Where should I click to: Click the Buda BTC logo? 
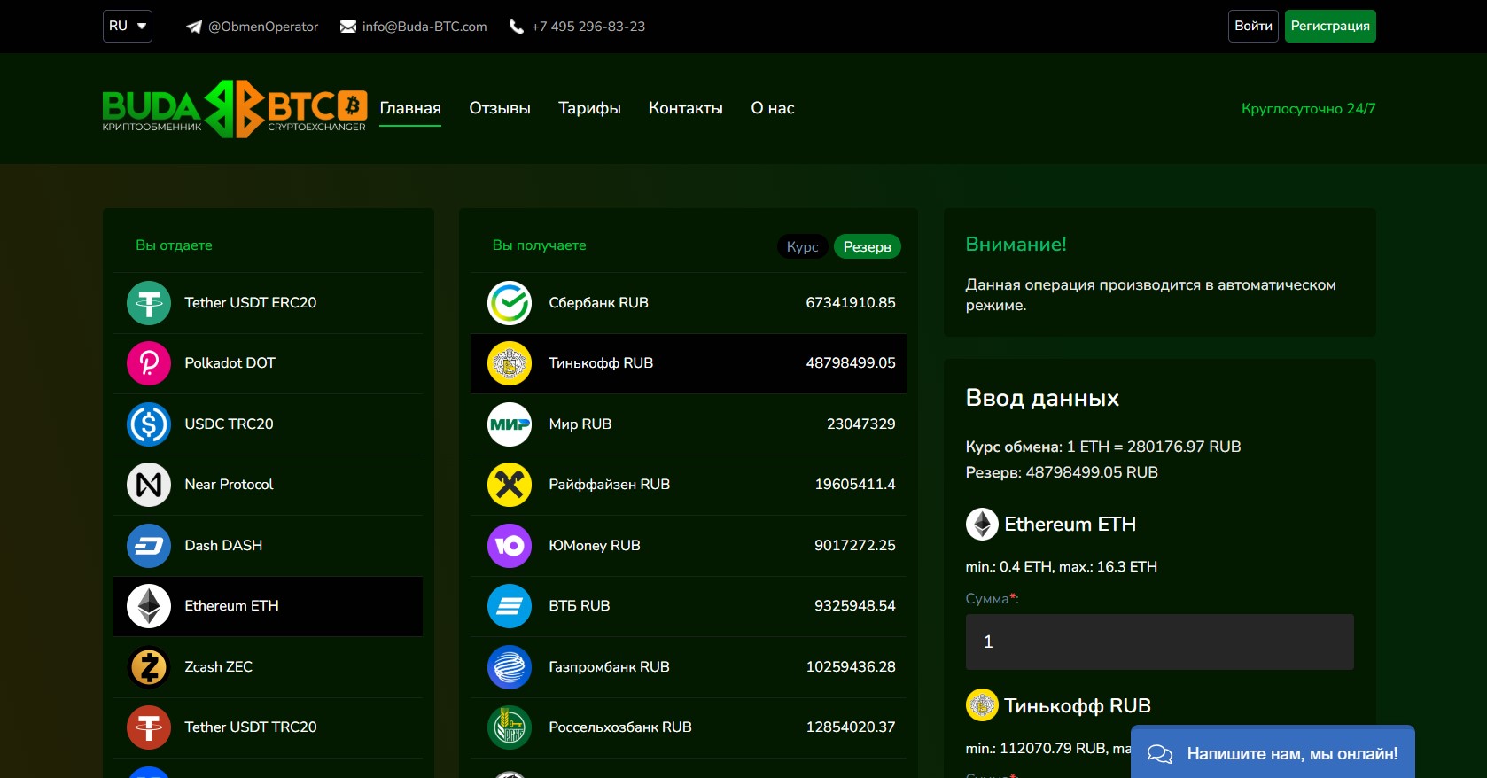pos(235,109)
